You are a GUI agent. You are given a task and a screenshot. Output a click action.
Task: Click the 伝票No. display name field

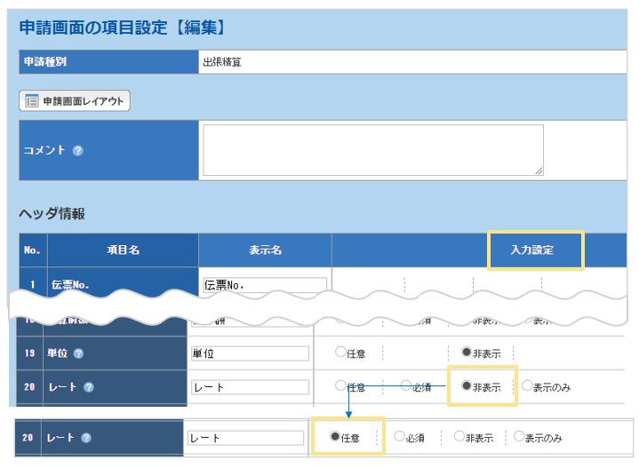265,285
